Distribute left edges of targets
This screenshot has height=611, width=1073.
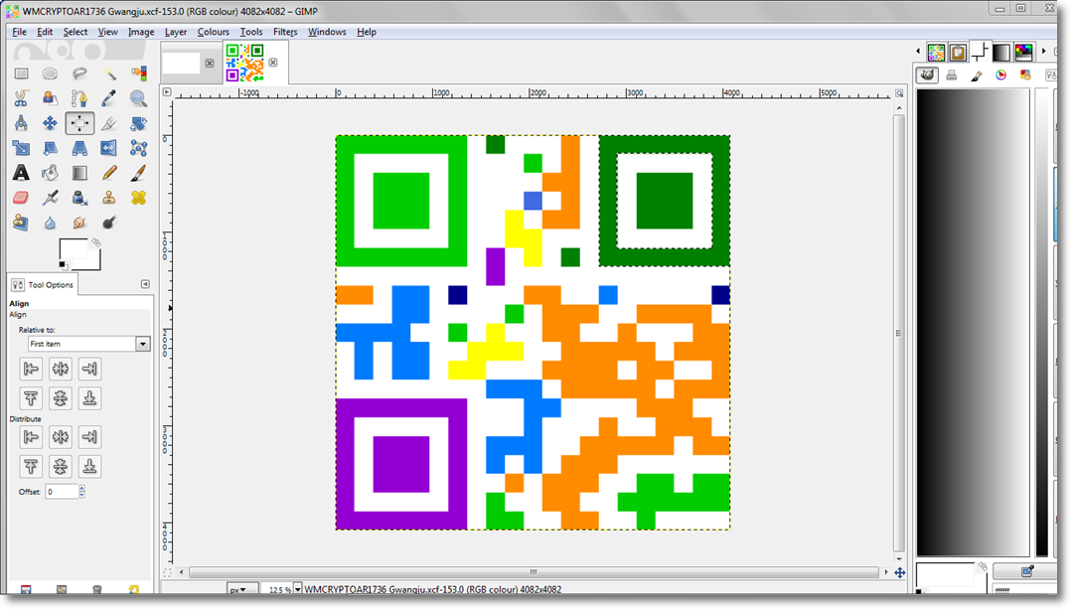(31, 436)
